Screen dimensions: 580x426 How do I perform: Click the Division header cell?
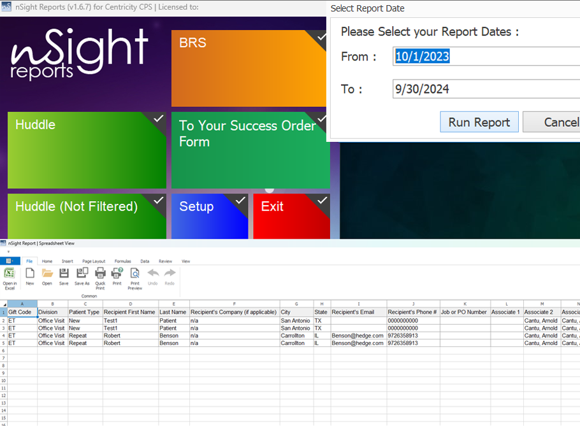pos(52,312)
